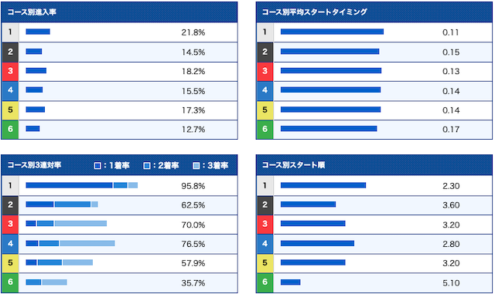Select blue course 4 badge in コース別3連対率

[x=10, y=244]
